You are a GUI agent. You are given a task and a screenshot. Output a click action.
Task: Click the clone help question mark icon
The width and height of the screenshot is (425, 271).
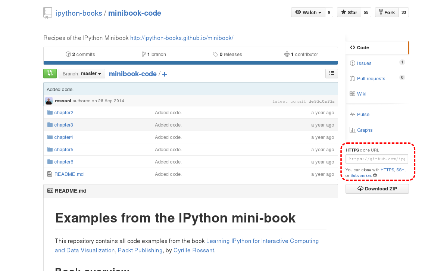[x=375, y=175]
